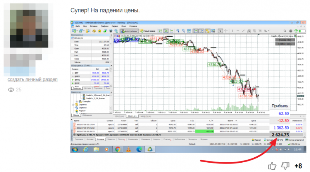Click Enable BUY on the chart panel
This screenshot has width=310, height=172.
(x=285, y=40)
